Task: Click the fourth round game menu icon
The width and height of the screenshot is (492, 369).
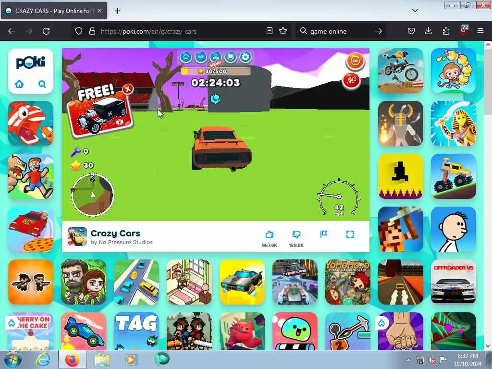Action: tap(230, 57)
